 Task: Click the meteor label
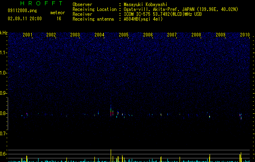pyautogui.click(x=58, y=13)
